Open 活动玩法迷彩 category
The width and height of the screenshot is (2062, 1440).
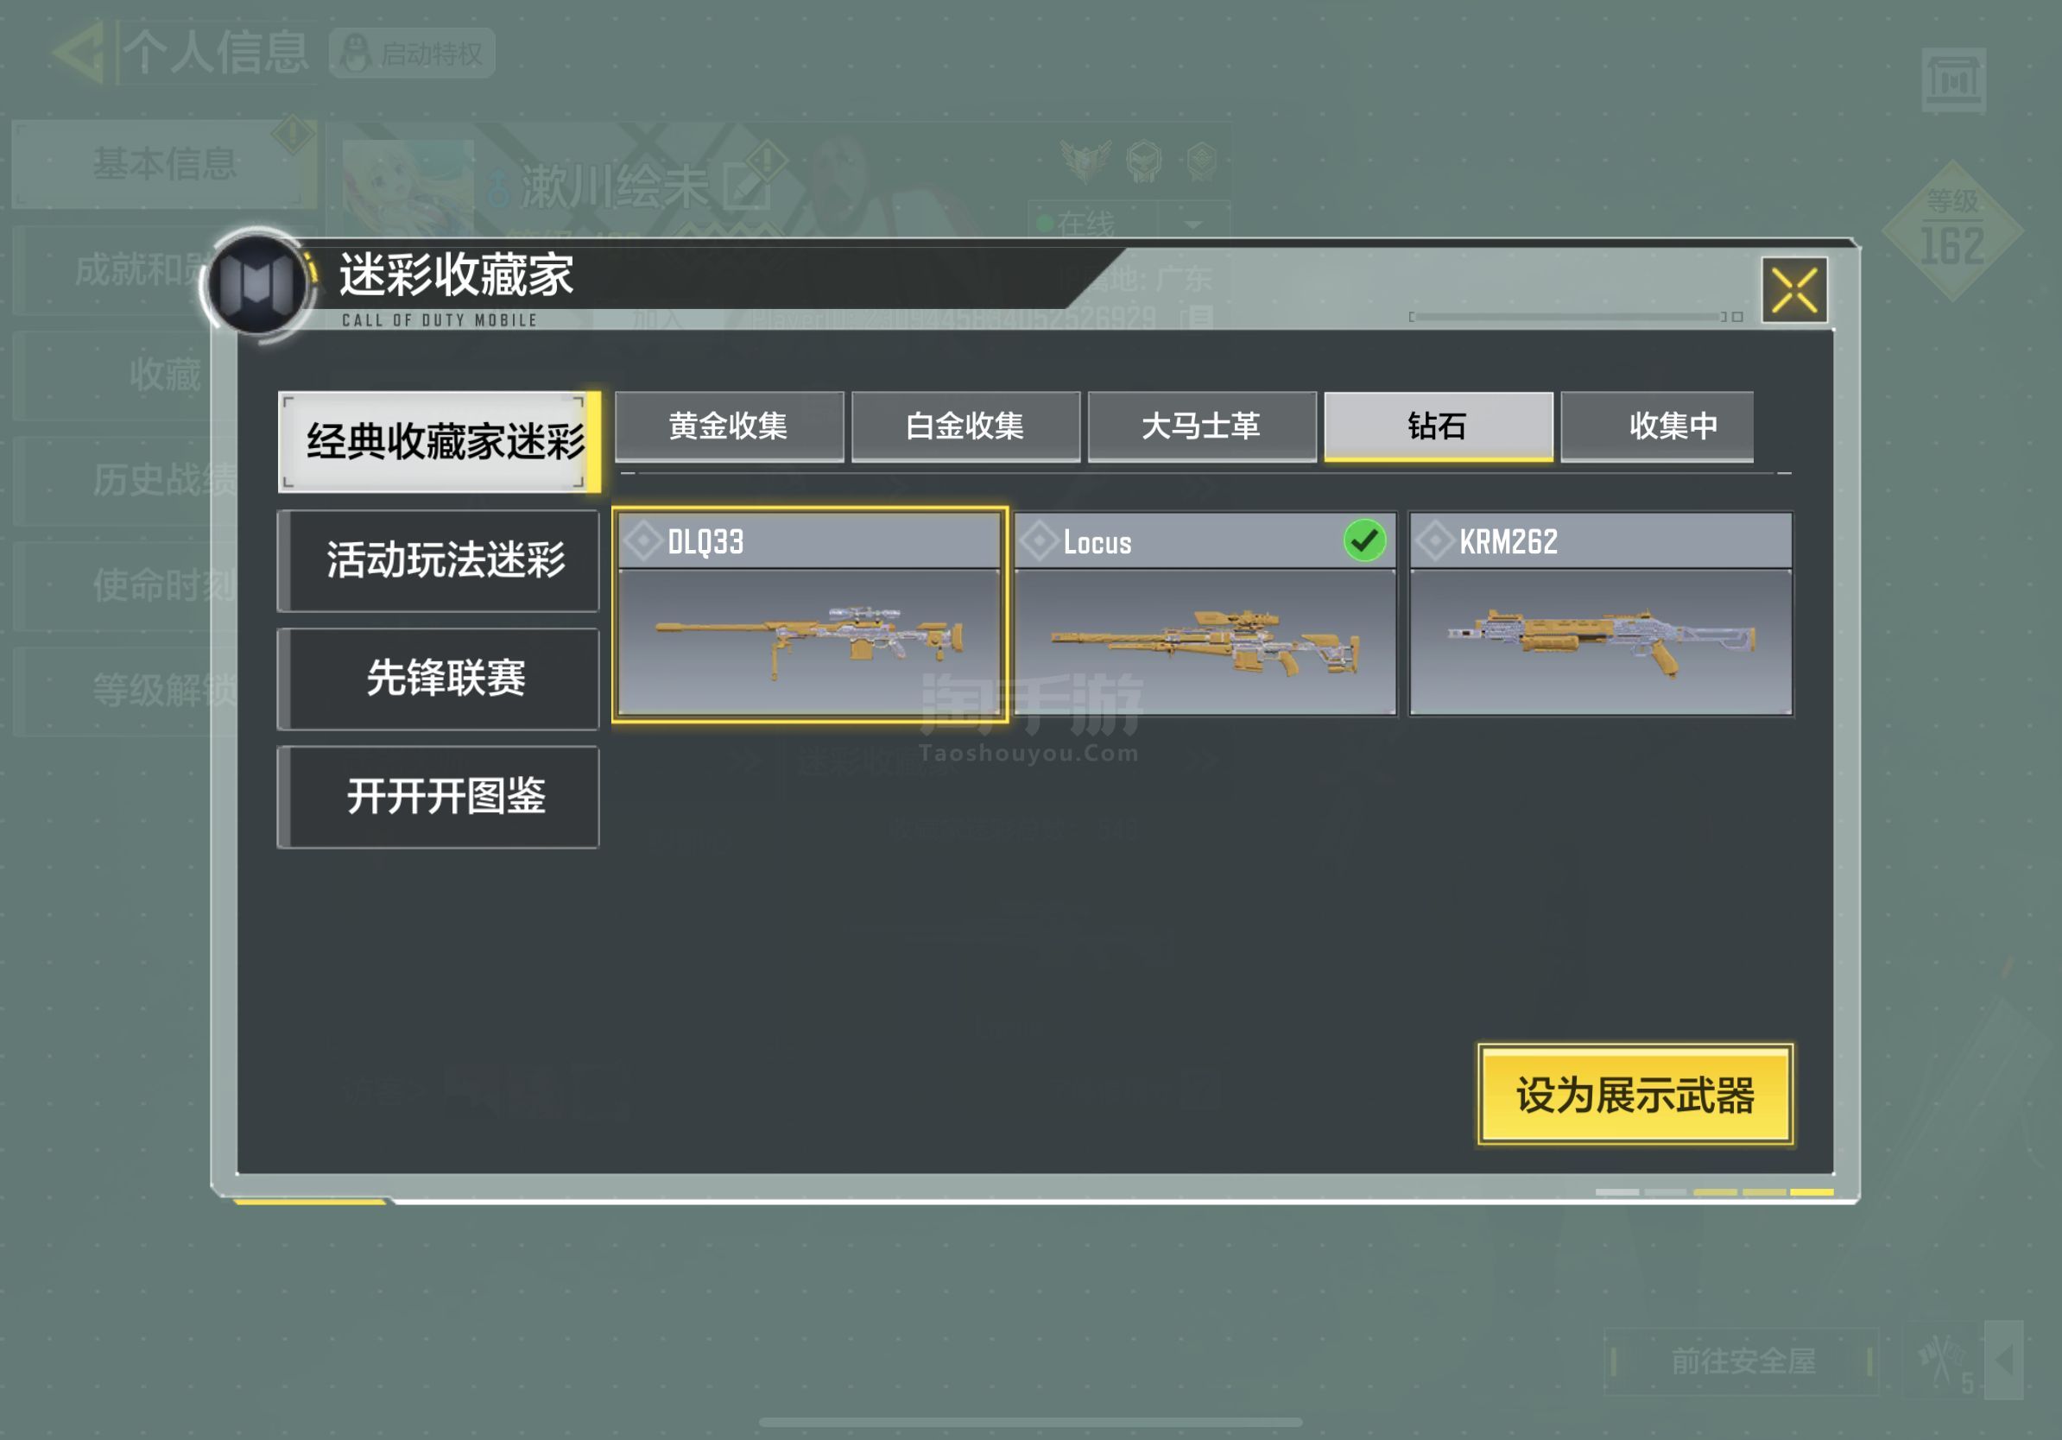(439, 560)
